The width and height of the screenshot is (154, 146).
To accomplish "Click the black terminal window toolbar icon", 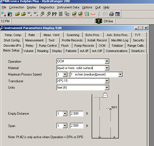I will tap(10, 14).
